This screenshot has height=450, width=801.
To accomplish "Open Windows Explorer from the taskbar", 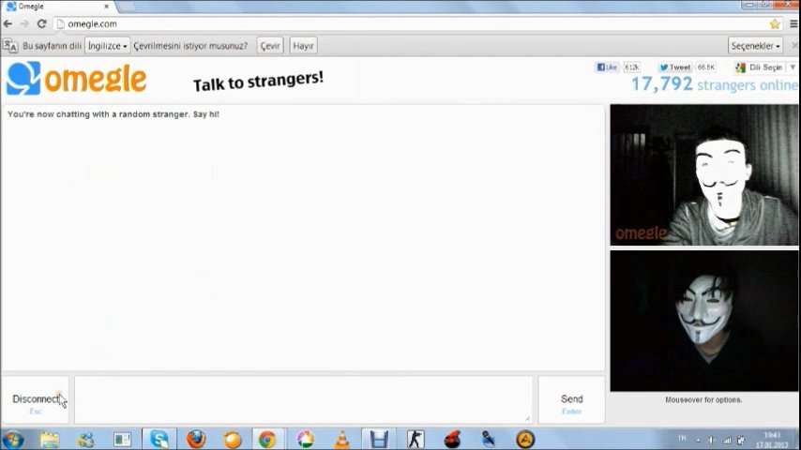I will point(50,440).
